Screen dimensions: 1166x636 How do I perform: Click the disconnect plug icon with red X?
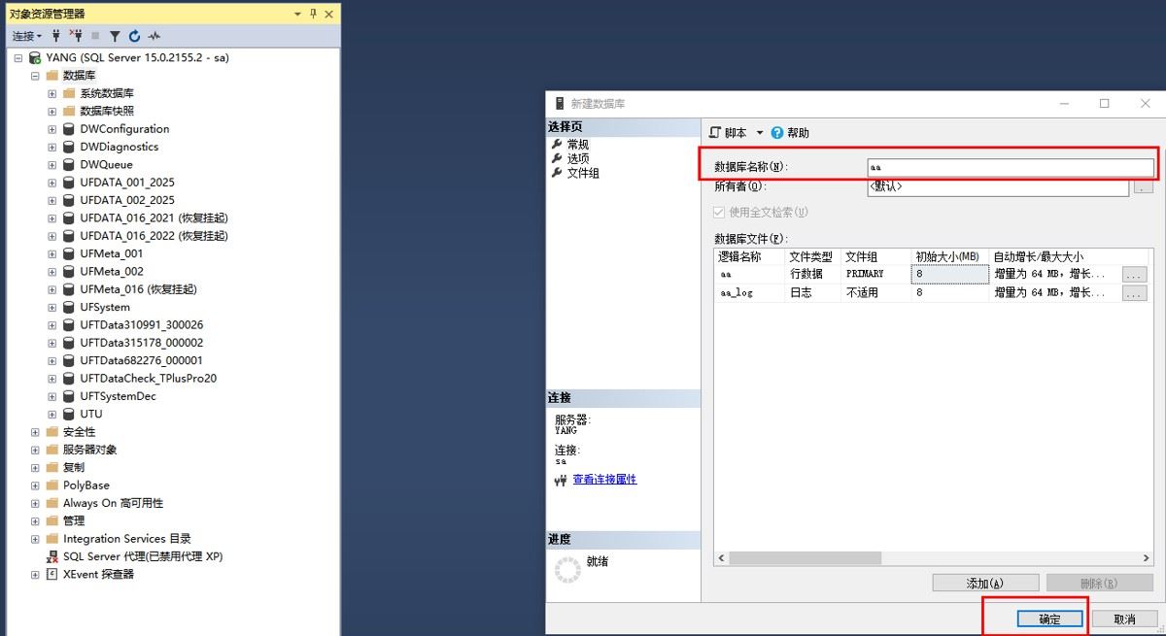(75, 36)
